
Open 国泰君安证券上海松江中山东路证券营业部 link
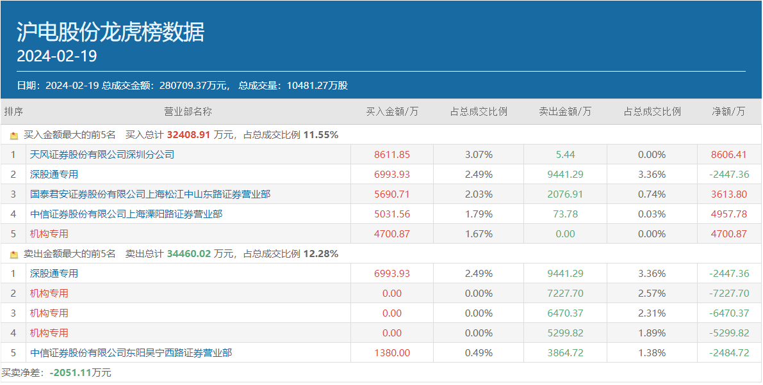[150, 194]
